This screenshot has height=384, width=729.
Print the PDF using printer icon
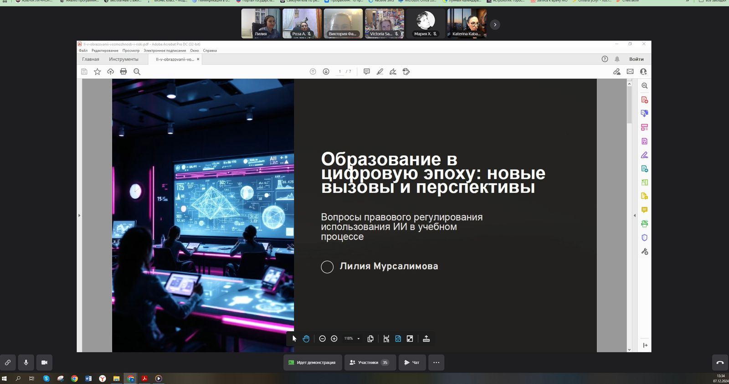point(123,72)
